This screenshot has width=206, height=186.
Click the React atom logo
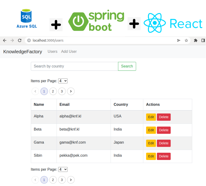tap(155, 23)
